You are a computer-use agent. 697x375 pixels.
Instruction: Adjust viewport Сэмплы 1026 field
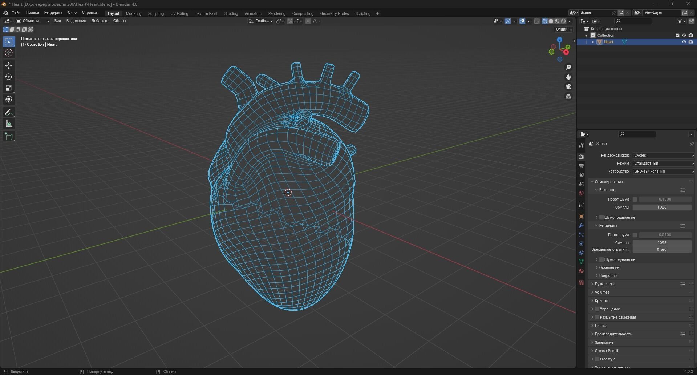[x=662, y=207]
